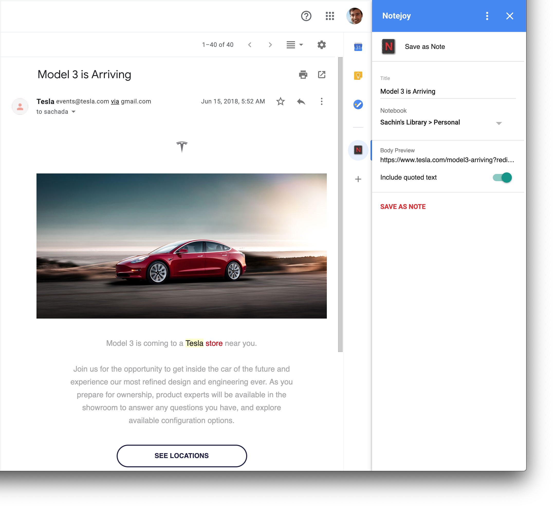Image resolution: width=555 pixels, height=509 pixels.
Task: Open Google Tasks side panel icon
Action: (358, 104)
